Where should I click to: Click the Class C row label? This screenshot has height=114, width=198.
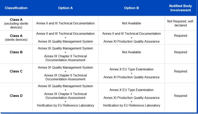[16, 71]
